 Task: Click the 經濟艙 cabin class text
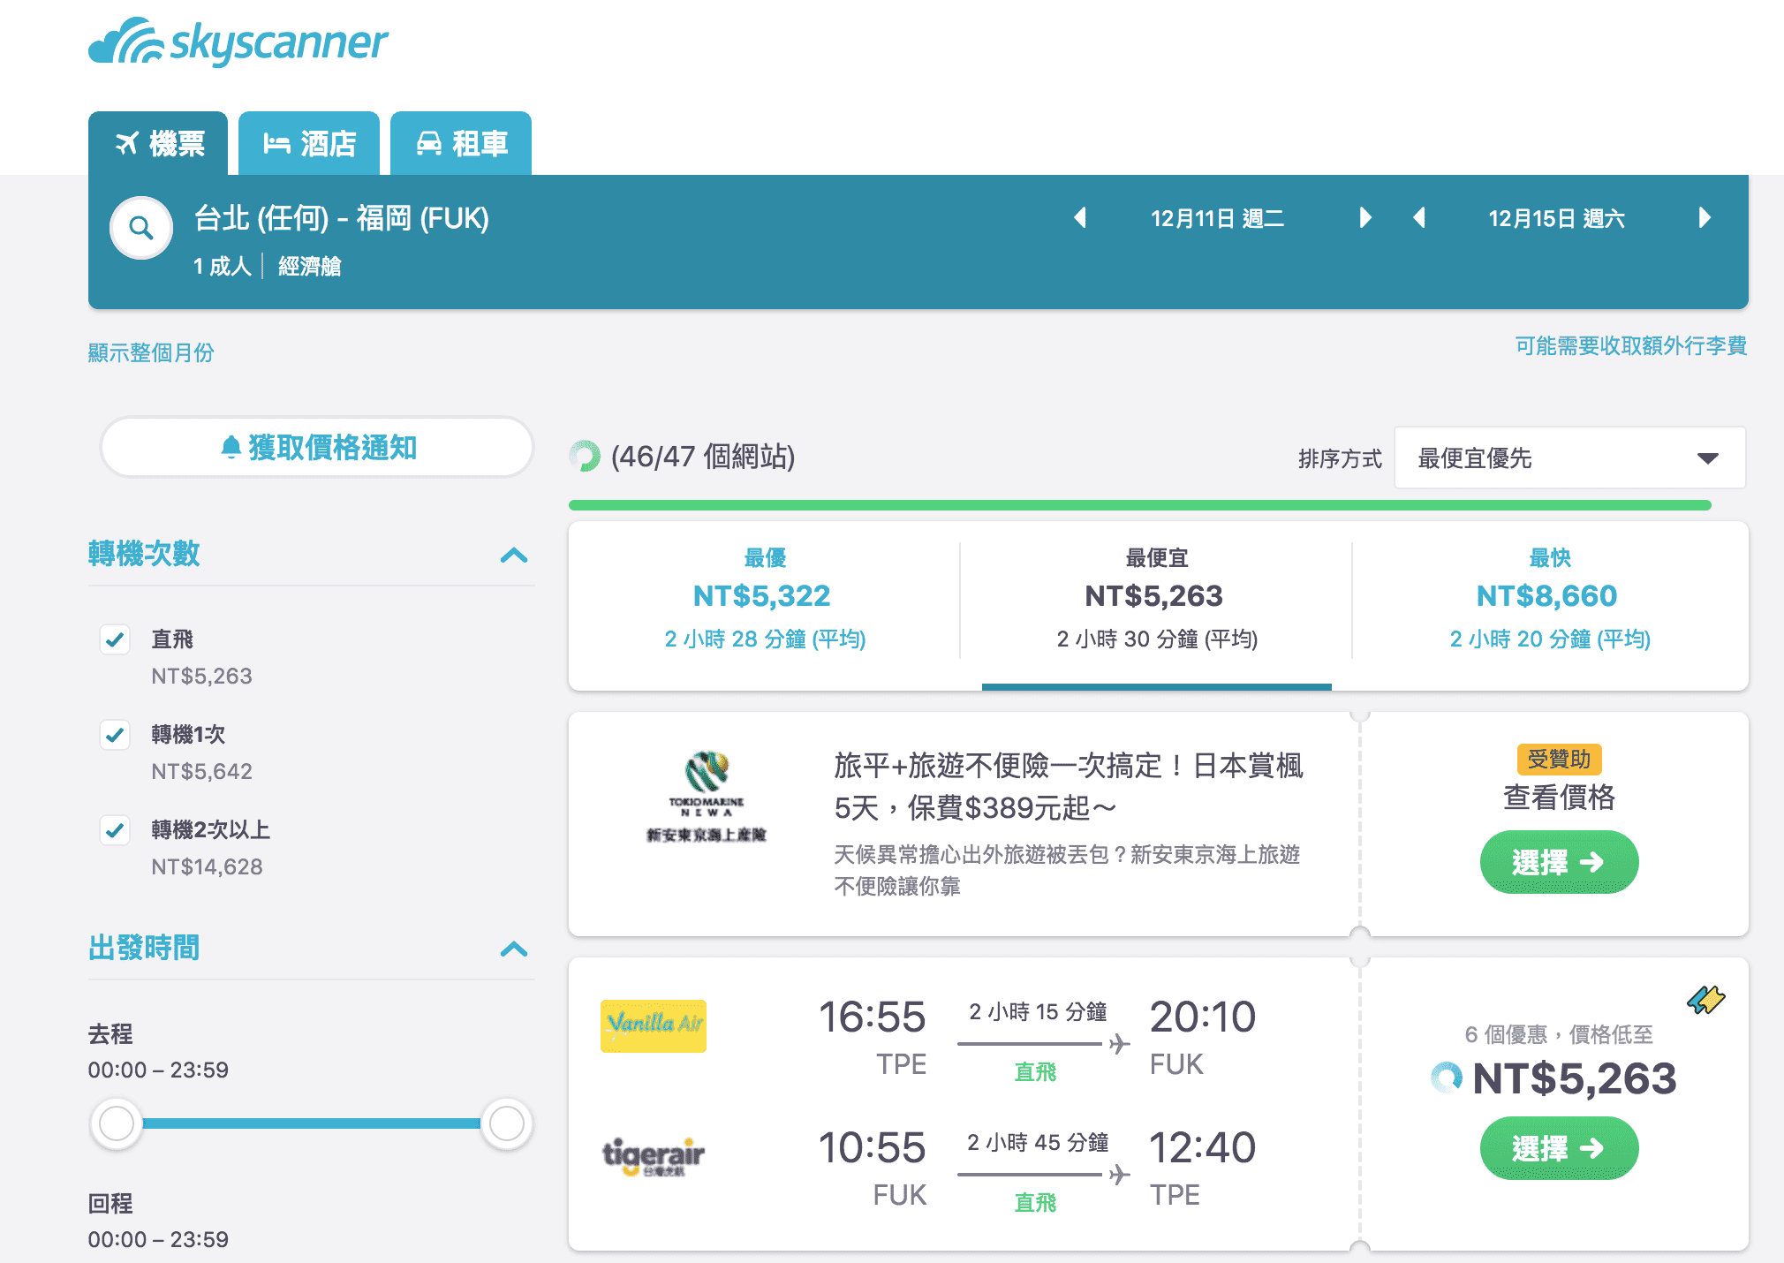click(x=309, y=266)
